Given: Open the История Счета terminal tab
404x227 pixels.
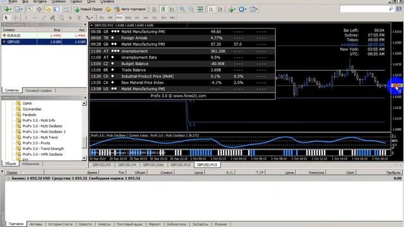Looking at the screenshot, I should coord(61,224).
